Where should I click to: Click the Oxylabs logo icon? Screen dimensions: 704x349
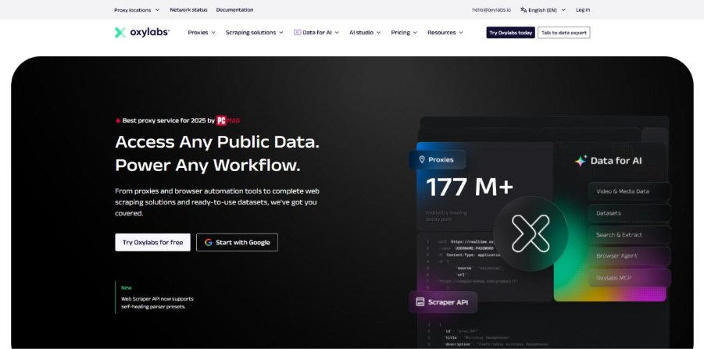click(x=120, y=32)
